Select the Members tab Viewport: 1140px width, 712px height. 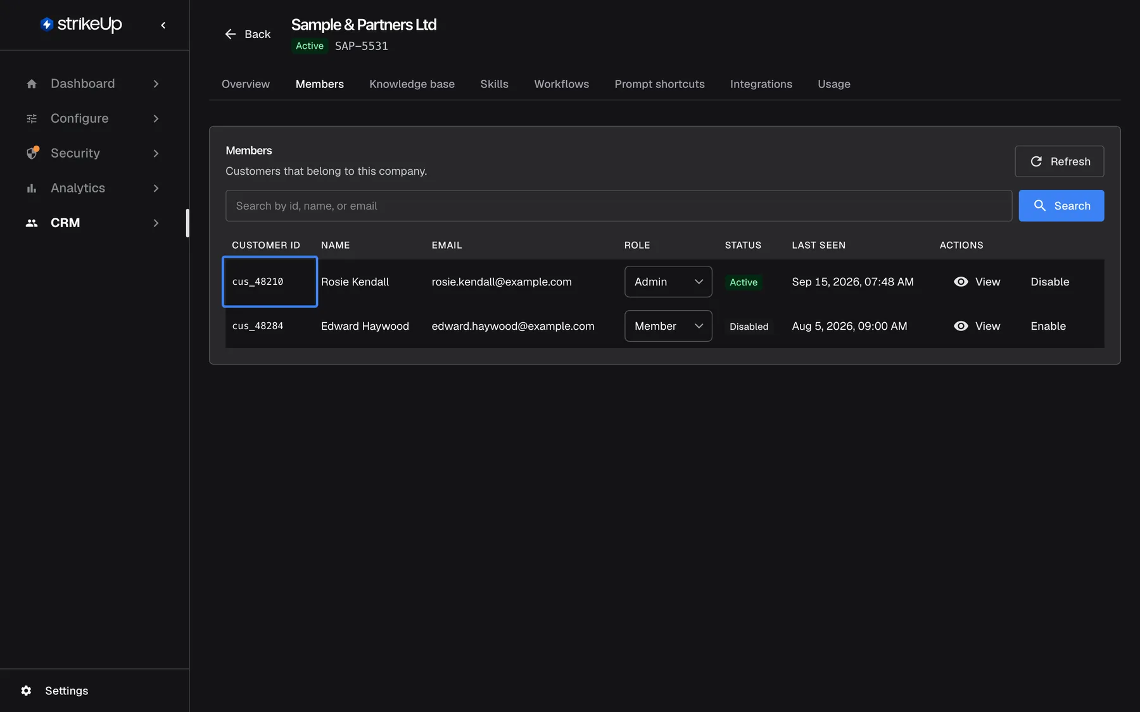[319, 84]
